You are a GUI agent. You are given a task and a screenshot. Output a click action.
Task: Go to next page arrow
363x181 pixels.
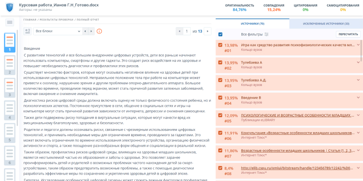coord(208,31)
